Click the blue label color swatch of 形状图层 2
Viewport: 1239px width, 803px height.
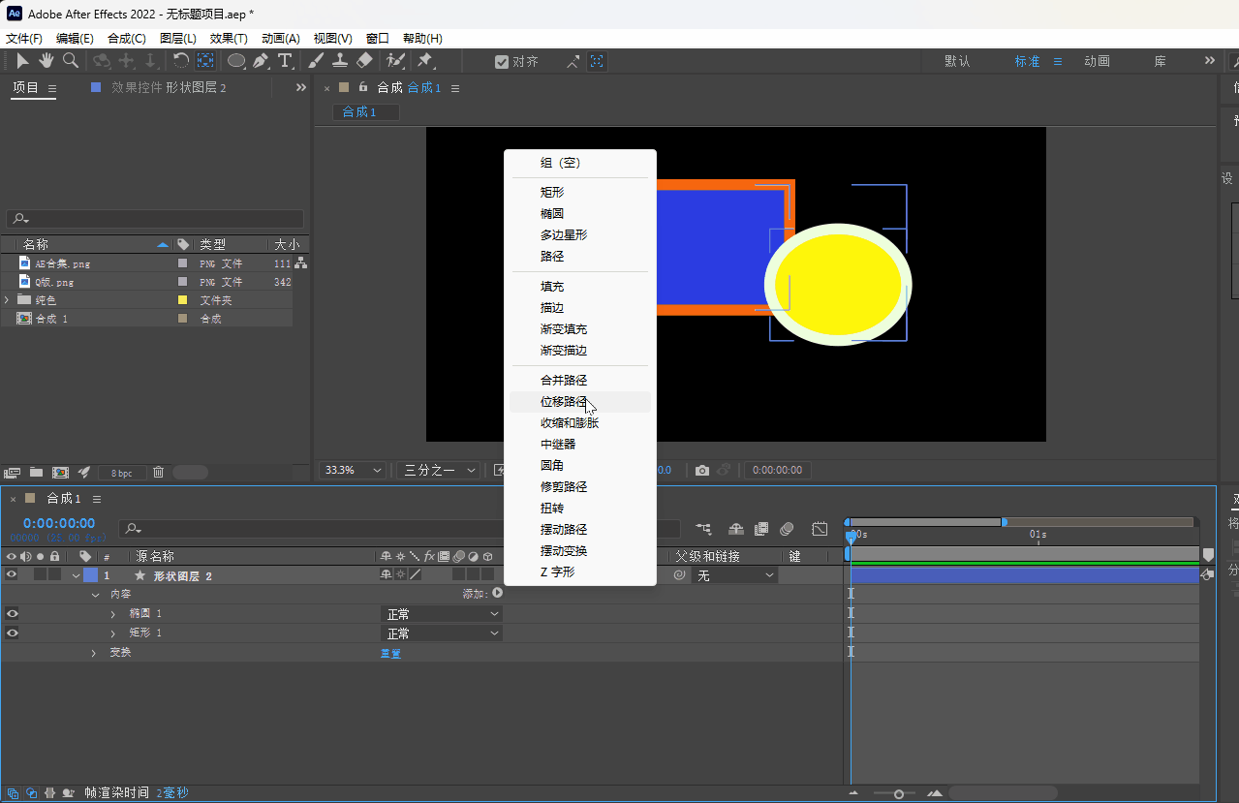click(x=90, y=574)
